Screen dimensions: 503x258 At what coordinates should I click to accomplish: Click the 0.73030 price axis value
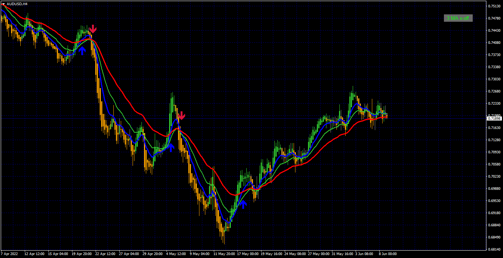(494, 79)
